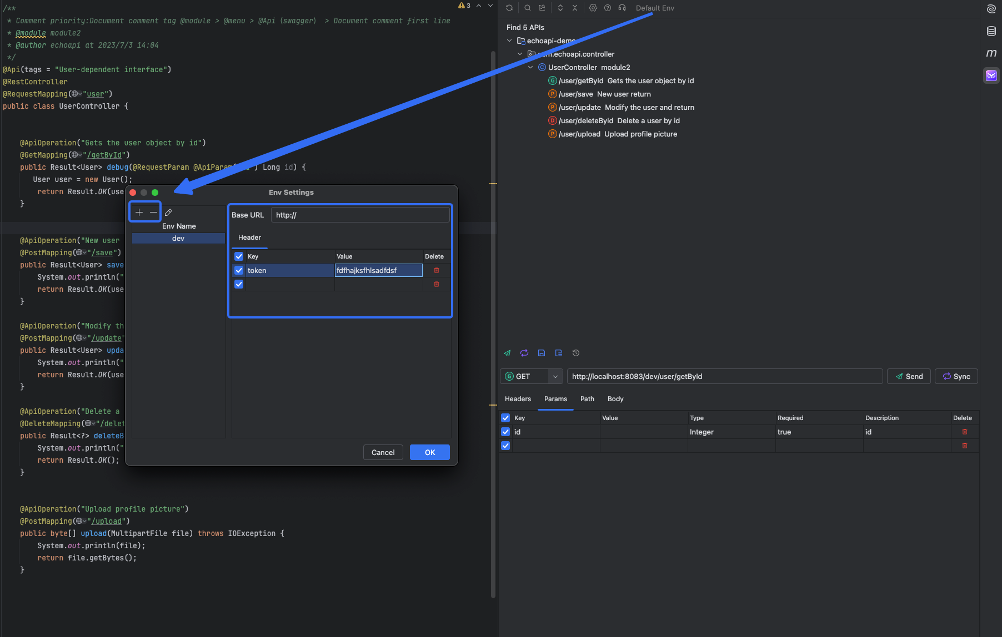Confirm Env Settings with OK
This screenshot has height=637, width=1002.
(x=430, y=452)
